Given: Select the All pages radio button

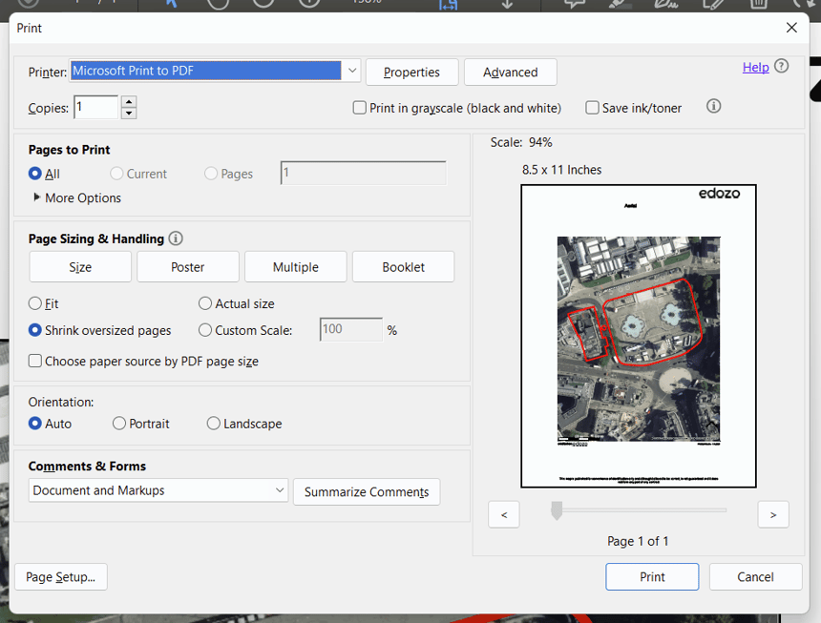Looking at the screenshot, I should (x=35, y=173).
